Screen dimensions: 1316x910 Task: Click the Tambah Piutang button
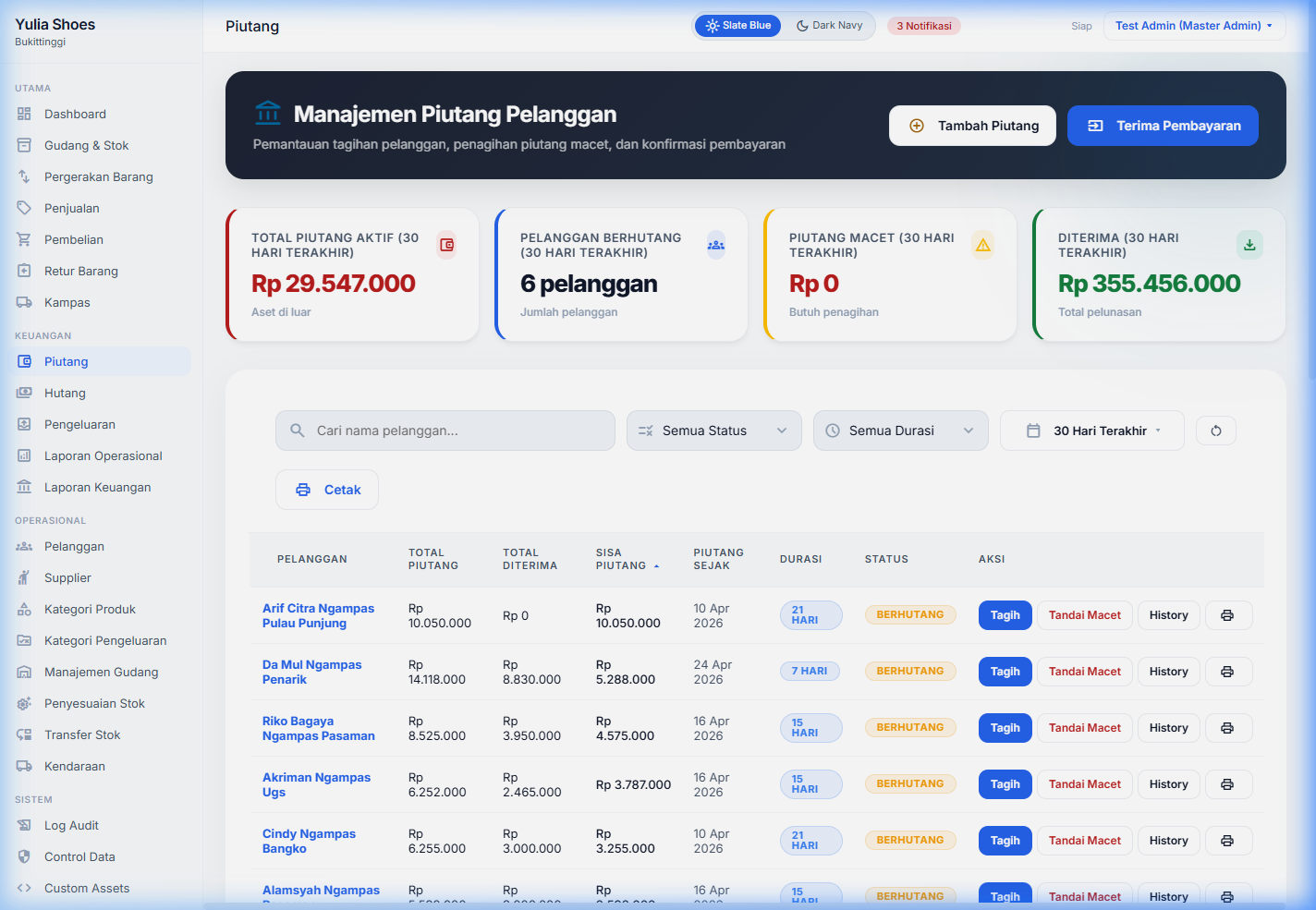(972, 126)
